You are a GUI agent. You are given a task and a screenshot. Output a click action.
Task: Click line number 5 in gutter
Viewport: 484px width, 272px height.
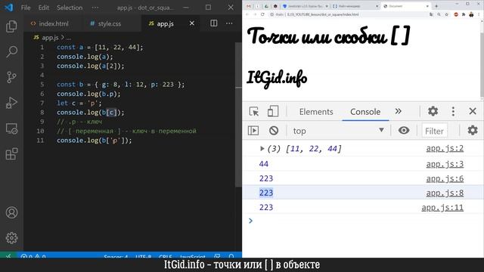pos(42,84)
